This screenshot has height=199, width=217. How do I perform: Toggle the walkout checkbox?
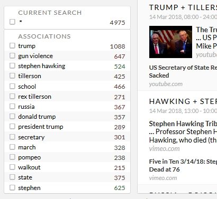click(x=12, y=167)
